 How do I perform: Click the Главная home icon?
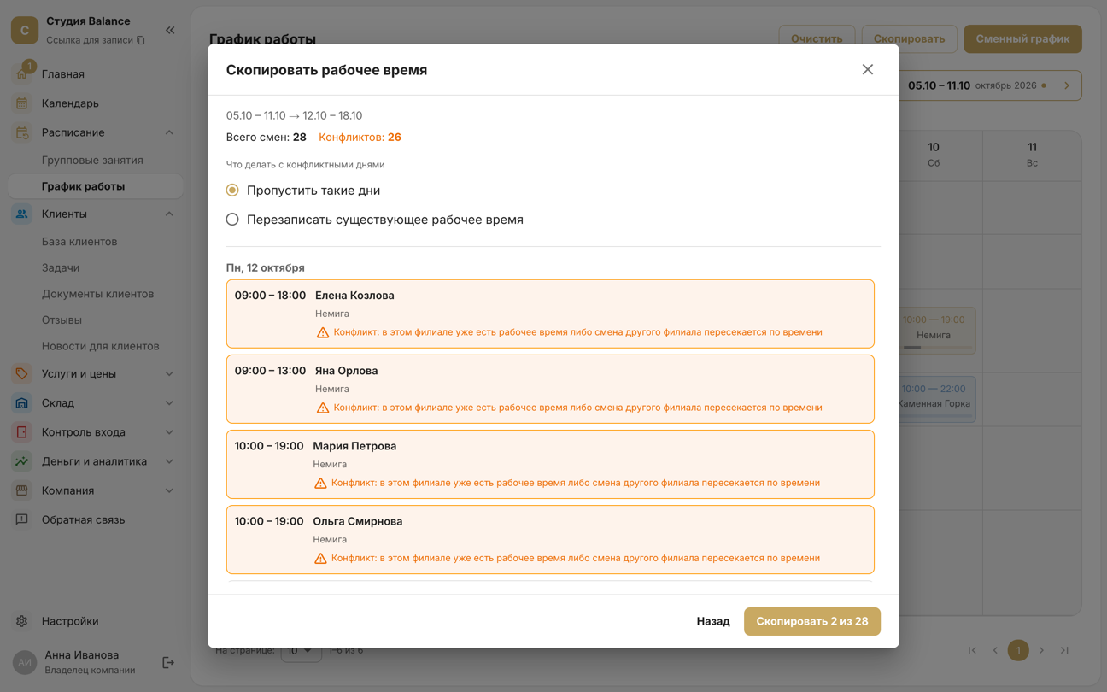(22, 74)
